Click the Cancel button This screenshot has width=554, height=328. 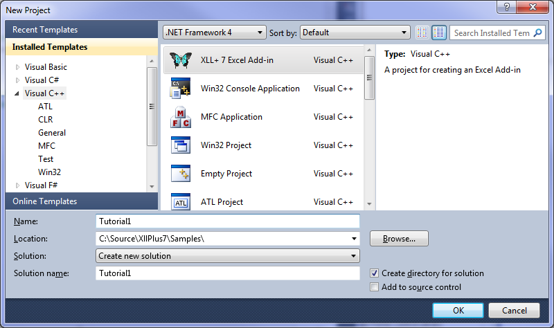click(514, 310)
